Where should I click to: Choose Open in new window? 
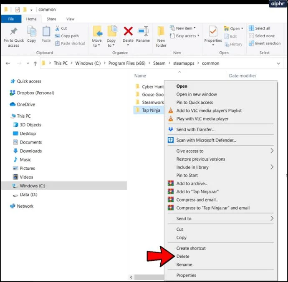coord(197,94)
